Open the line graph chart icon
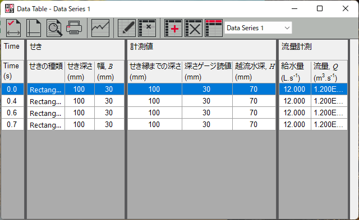This screenshot has width=359, height=220. [100, 28]
